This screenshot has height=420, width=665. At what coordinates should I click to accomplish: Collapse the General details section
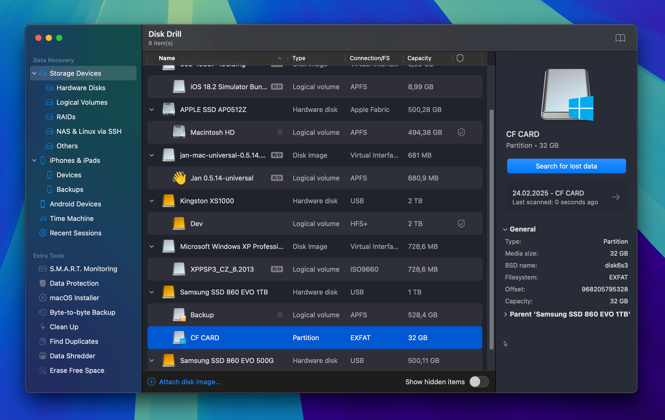click(505, 229)
